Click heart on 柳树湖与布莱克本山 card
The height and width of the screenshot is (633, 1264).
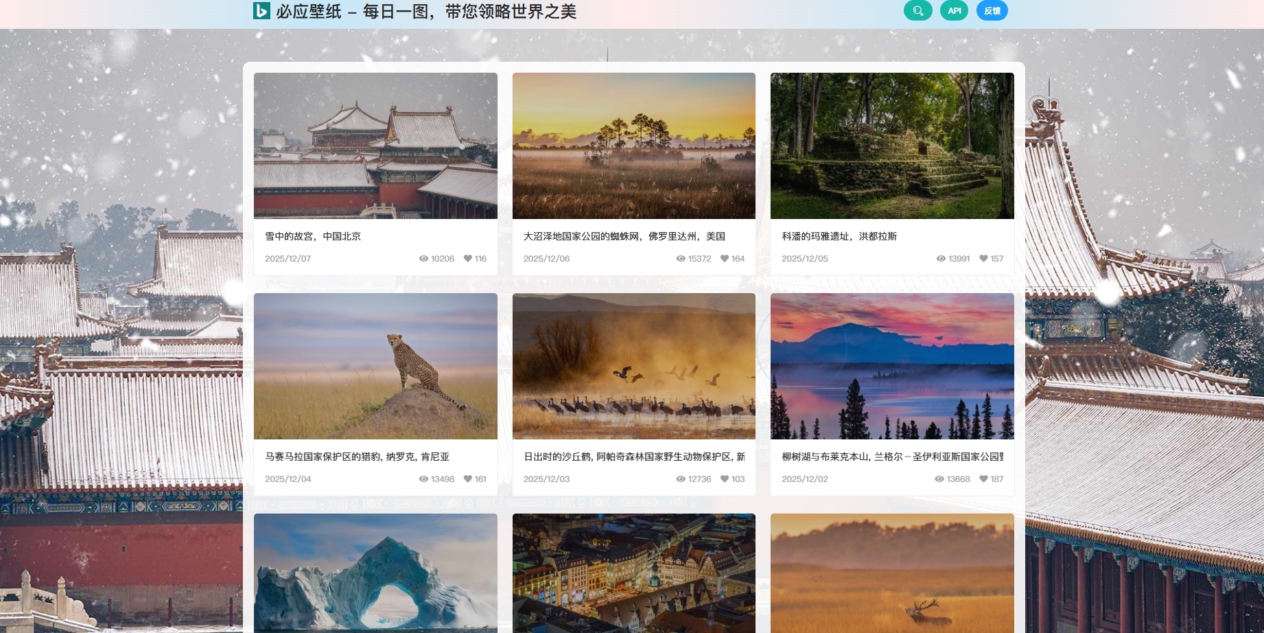pyautogui.click(x=983, y=479)
